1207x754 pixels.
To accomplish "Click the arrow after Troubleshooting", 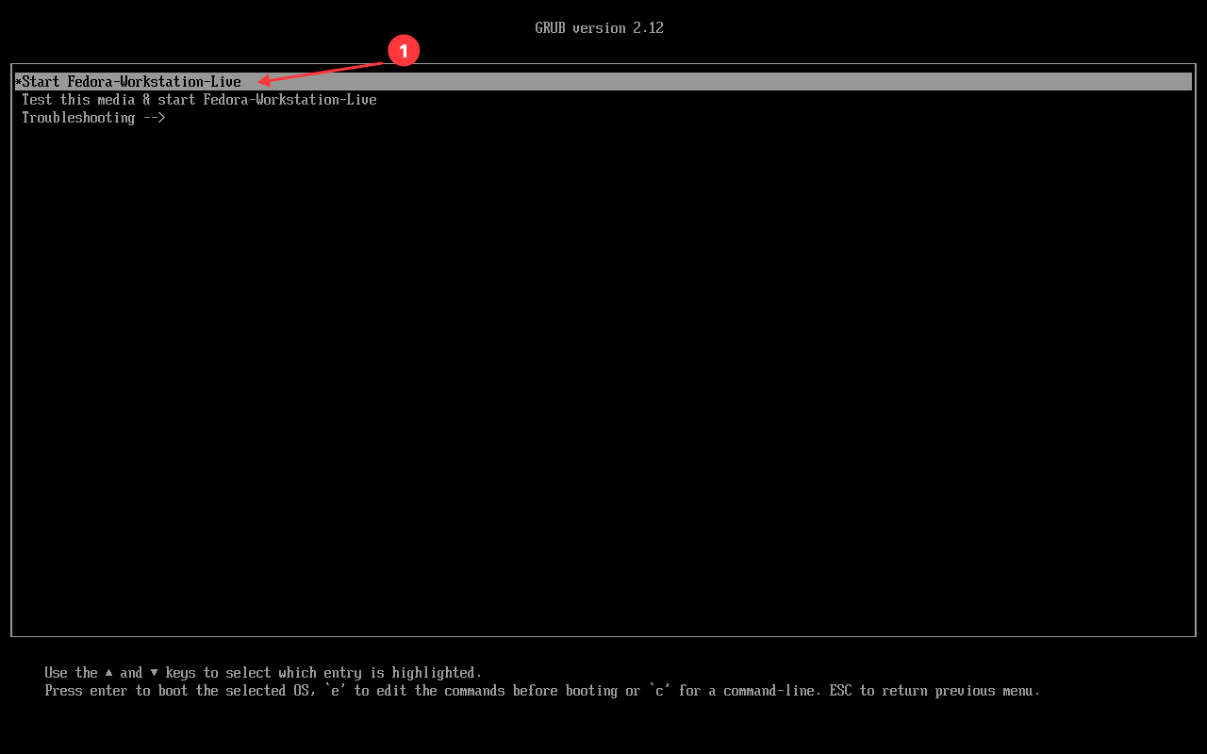I will pyautogui.click(x=154, y=118).
